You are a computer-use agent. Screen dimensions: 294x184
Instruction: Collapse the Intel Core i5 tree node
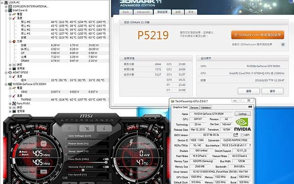[x=6, y=10]
